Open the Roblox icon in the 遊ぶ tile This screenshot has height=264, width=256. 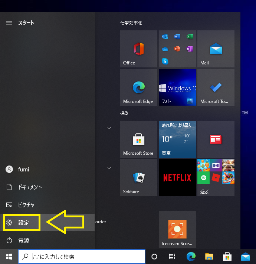[216, 178]
